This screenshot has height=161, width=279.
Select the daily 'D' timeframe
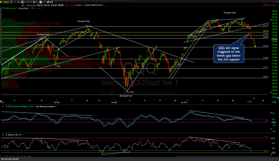point(25,2)
